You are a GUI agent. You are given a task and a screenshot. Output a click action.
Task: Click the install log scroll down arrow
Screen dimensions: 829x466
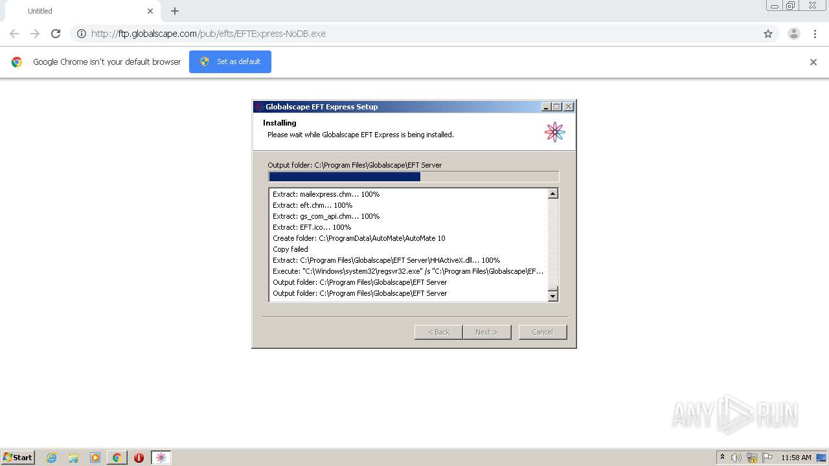553,296
